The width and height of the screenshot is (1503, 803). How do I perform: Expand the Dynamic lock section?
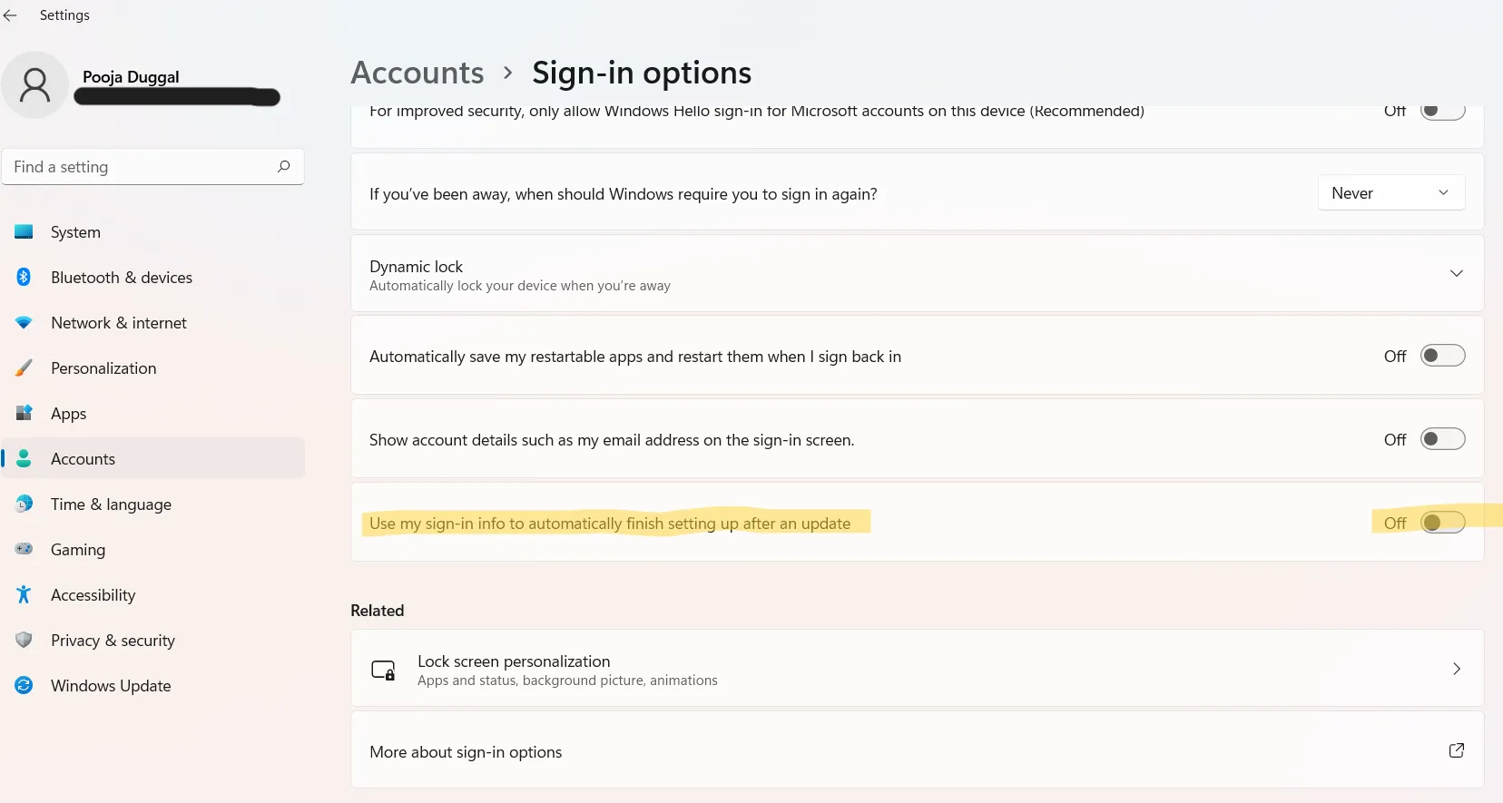[1456, 273]
